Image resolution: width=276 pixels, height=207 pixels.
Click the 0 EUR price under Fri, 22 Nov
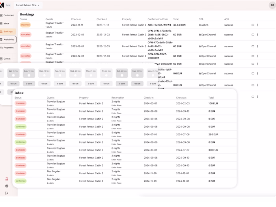coord(106,84)
